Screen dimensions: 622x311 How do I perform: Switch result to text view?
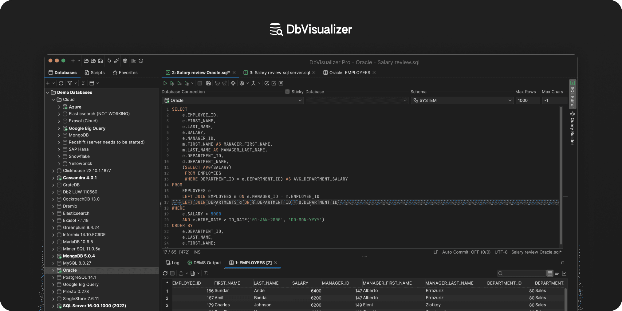557,273
